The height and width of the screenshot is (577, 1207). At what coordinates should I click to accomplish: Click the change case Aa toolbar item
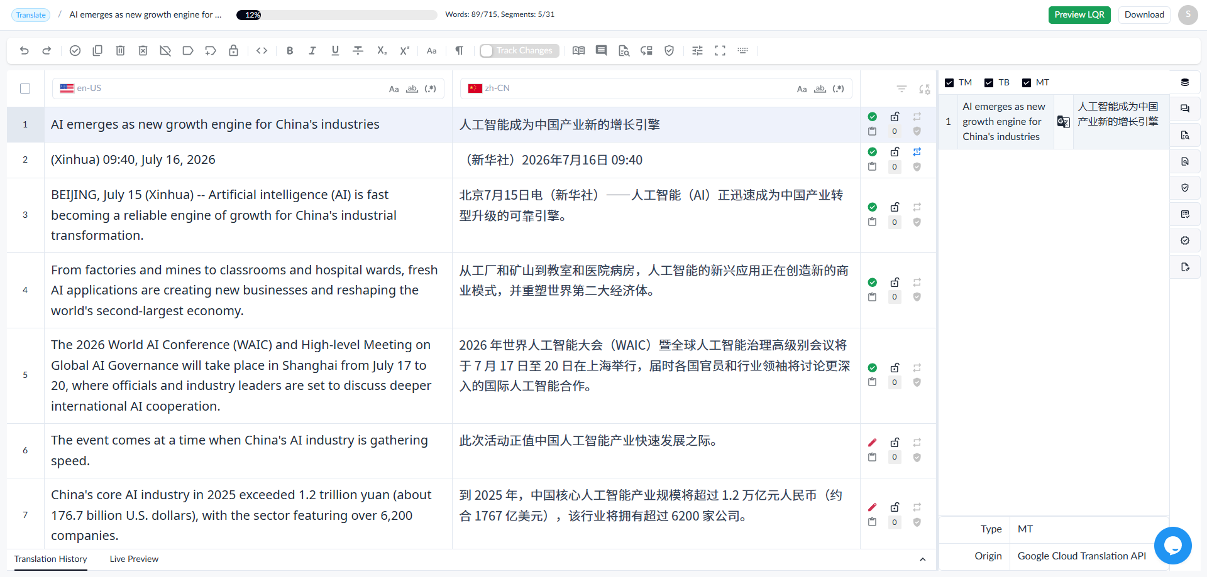[432, 51]
